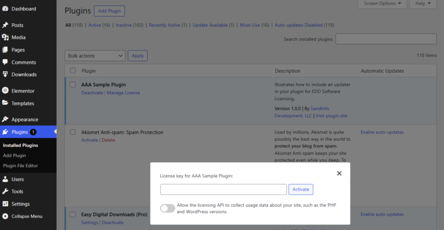Open the Users menu label

18,180
